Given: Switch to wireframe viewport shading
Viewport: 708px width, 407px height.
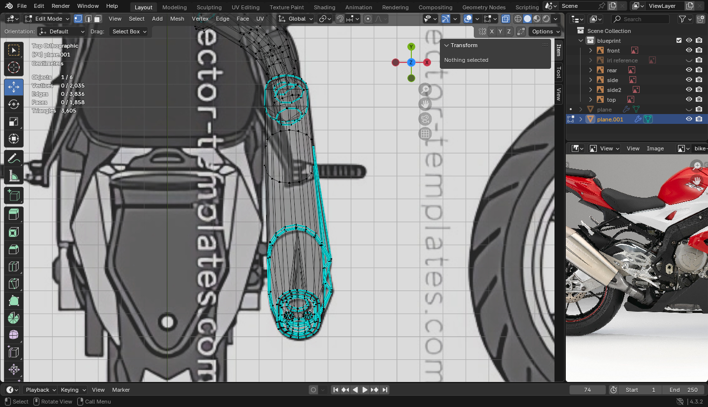Looking at the screenshot, I should (x=518, y=19).
